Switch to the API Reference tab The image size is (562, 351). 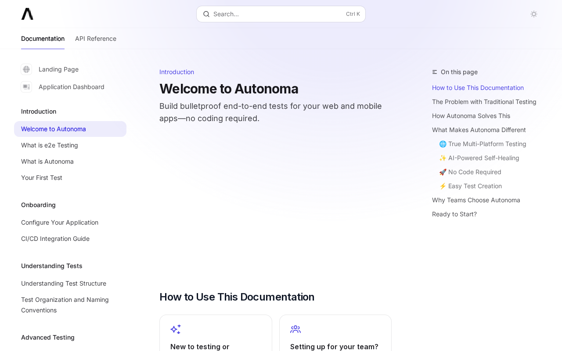(96, 39)
